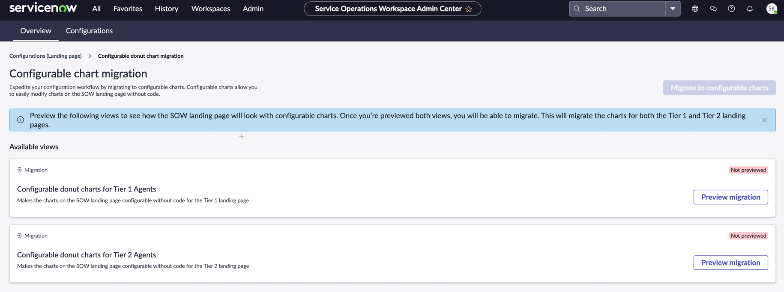Click the Migration icon on Tier 2 card
The width and height of the screenshot is (784, 292).
(19, 236)
